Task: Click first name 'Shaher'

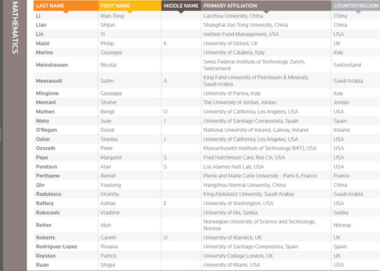Action: tap(108, 103)
